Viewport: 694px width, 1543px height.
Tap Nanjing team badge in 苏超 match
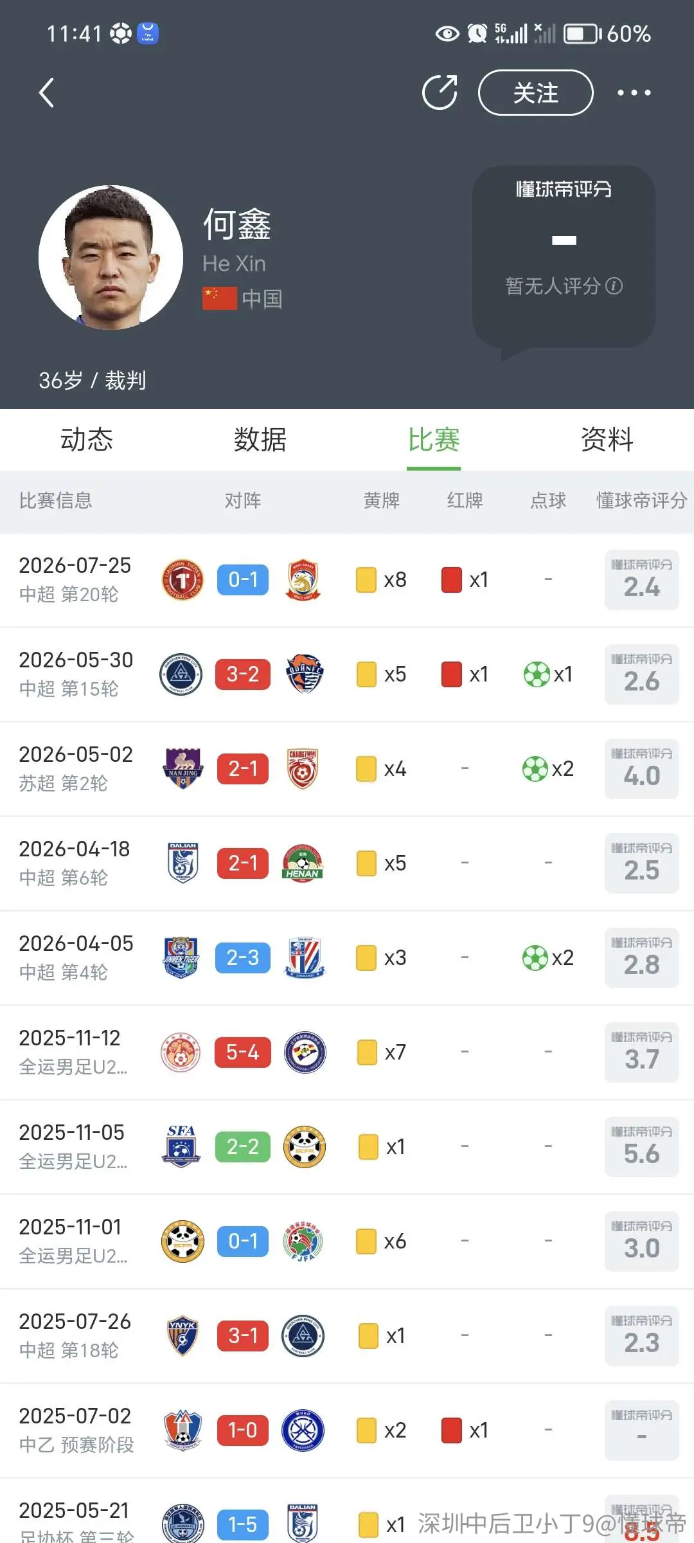(x=182, y=768)
